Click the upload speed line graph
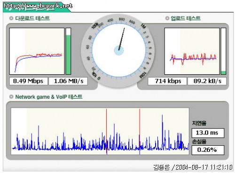The height and width of the screenshot is (173, 235). pos(192,51)
